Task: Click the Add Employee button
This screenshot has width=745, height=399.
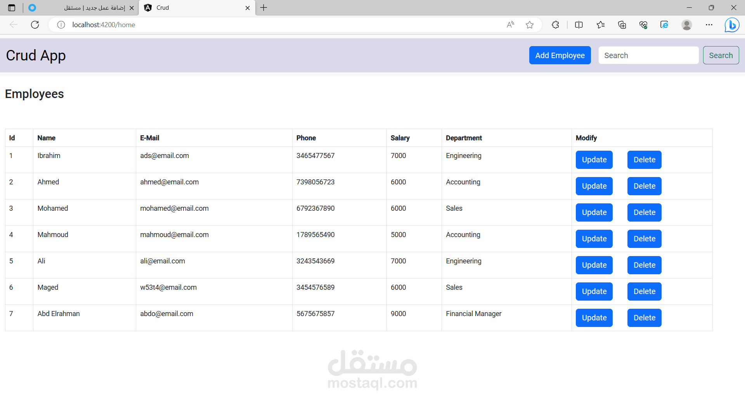Action: (x=560, y=55)
